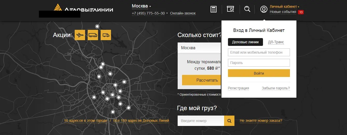Switch to the ДЛ-Транс login tab
The height and width of the screenshot is (135, 347).
276,42
